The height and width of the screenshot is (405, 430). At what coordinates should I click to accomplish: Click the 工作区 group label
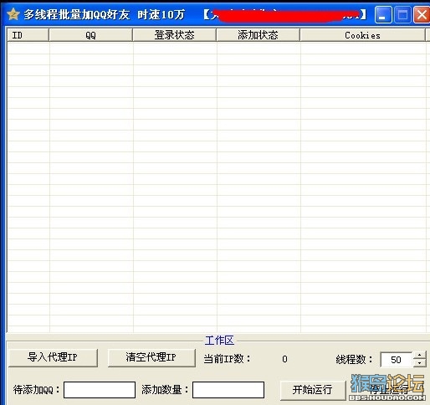tap(219, 341)
